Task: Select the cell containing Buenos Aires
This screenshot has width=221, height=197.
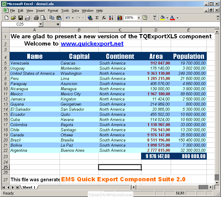Action: tap(79, 150)
